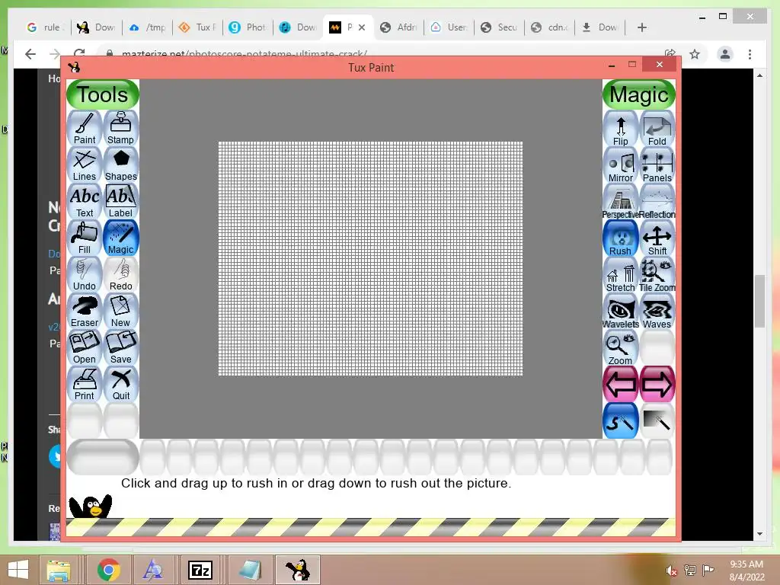Go to previous Magic tools page
This screenshot has width=780, height=585.
tap(620, 385)
